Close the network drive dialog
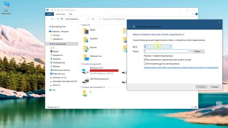The image size is (228, 128). coord(219,22)
